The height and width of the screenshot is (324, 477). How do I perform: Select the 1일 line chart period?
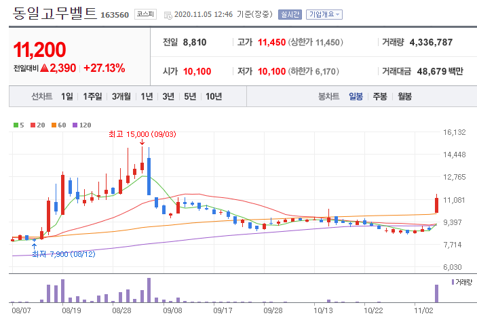tap(67, 96)
